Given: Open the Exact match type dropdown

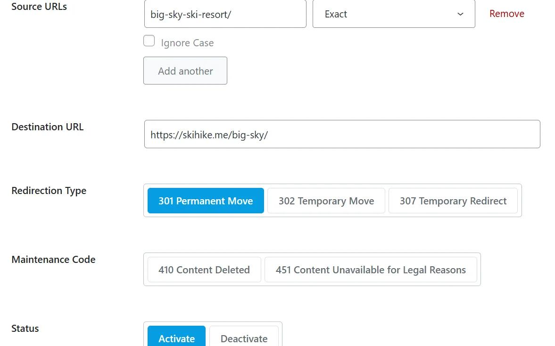Looking at the screenshot, I should click(x=394, y=14).
